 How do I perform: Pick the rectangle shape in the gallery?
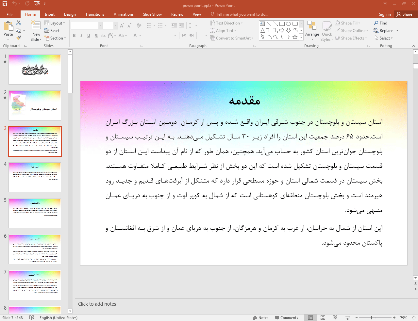pos(282,24)
